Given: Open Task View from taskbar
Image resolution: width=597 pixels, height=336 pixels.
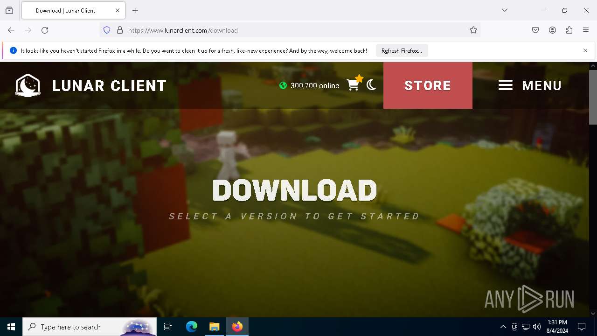Looking at the screenshot, I should pyautogui.click(x=168, y=327).
